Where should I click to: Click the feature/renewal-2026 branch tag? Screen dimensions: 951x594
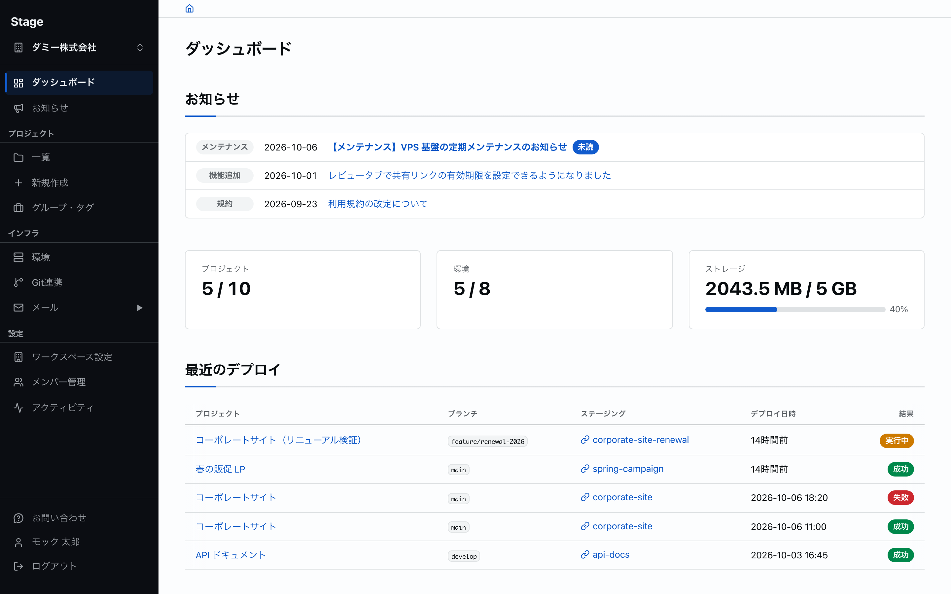(x=487, y=441)
